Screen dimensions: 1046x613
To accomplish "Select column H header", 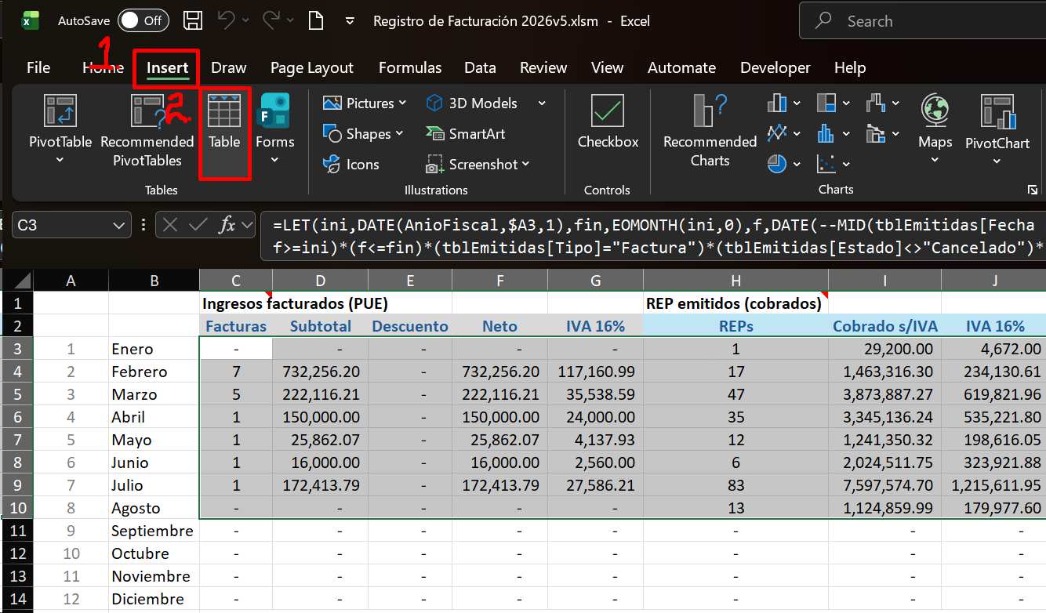I will [x=735, y=281].
